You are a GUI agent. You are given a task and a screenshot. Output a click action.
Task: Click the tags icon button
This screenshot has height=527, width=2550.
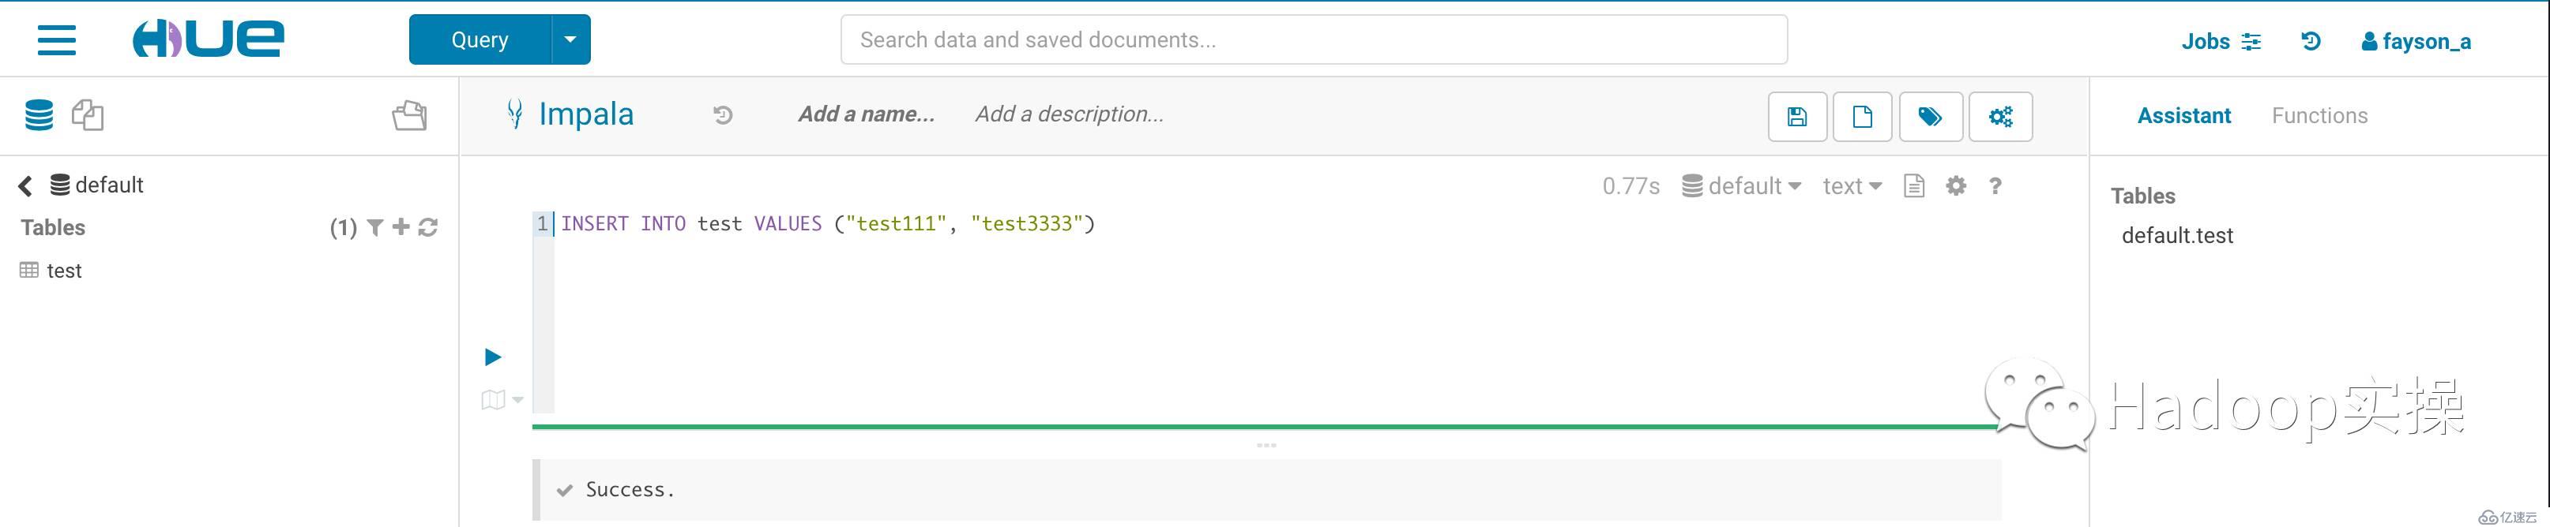(1929, 117)
